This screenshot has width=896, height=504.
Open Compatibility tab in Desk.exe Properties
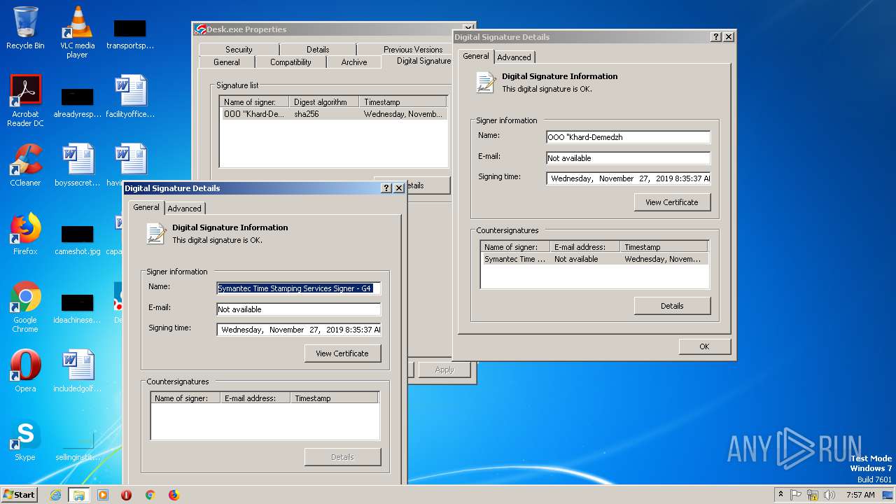click(x=290, y=62)
